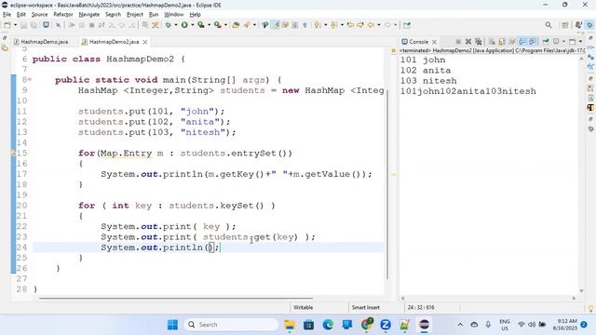This screenshot has height=335, width=596.
Task: Open the Window menu
Action: [174, 15]
